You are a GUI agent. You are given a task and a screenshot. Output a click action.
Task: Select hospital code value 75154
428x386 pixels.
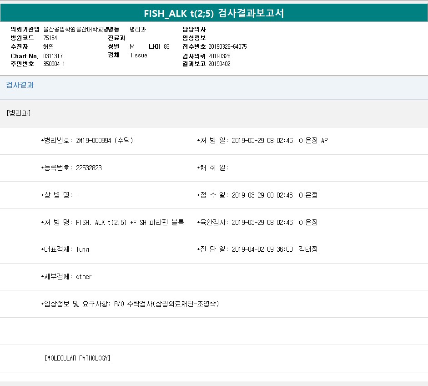click(x=50, y=38)
